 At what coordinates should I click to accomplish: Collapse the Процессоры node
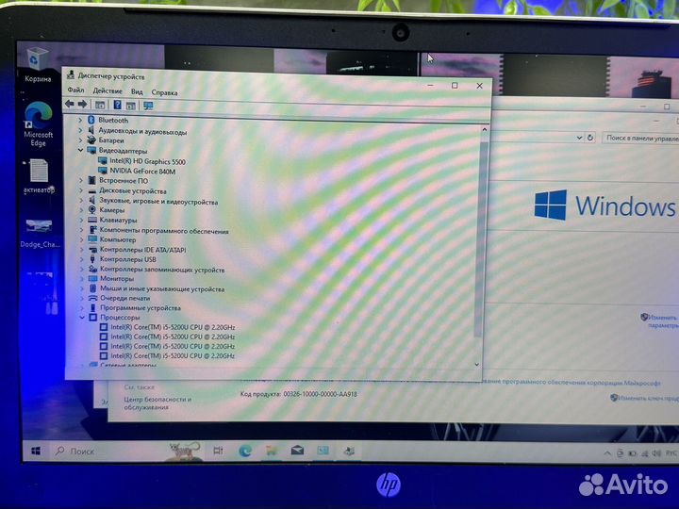pos(82,318)
